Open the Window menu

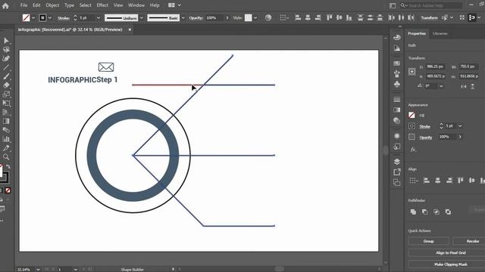(x=136, y=5)
